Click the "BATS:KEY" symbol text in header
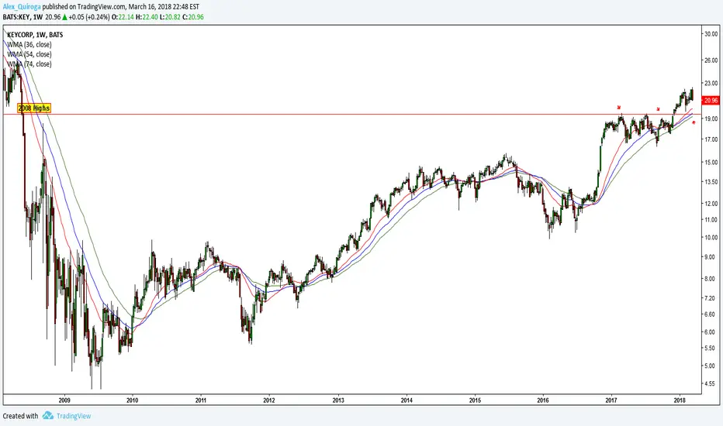 click(16, 17)
